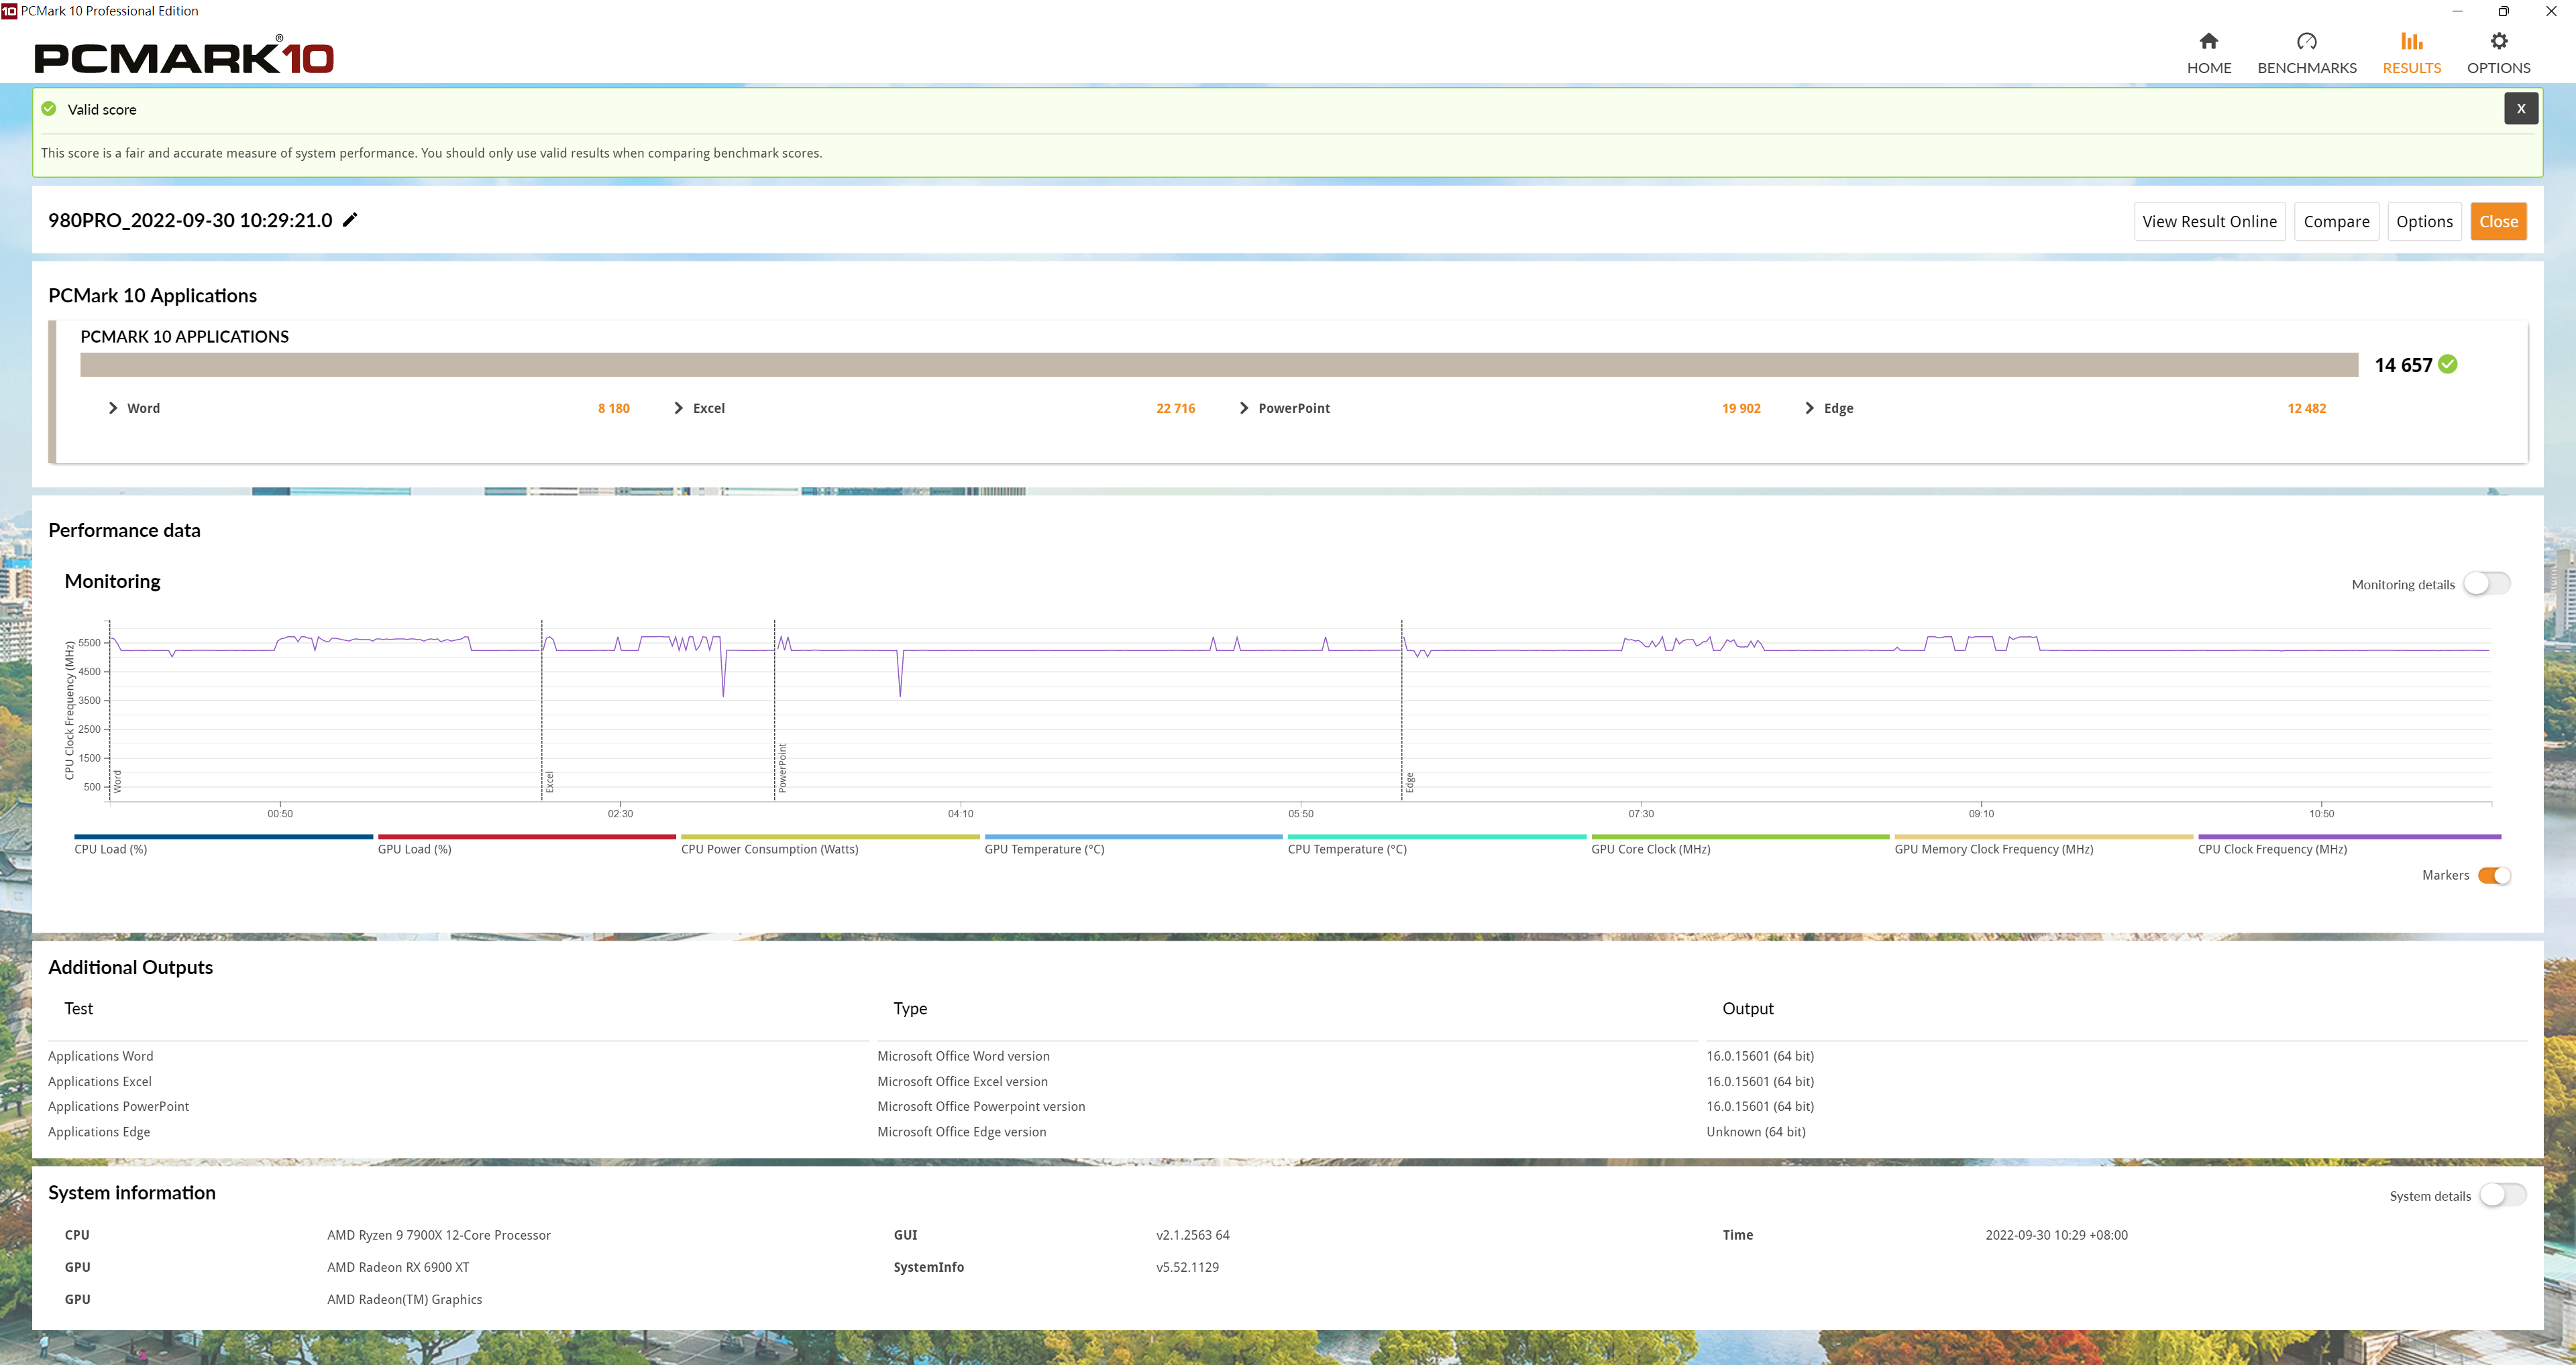Click the PowerPoint marker line in chart
This screenshot has width=2576, height=1365.
[774, 709]
